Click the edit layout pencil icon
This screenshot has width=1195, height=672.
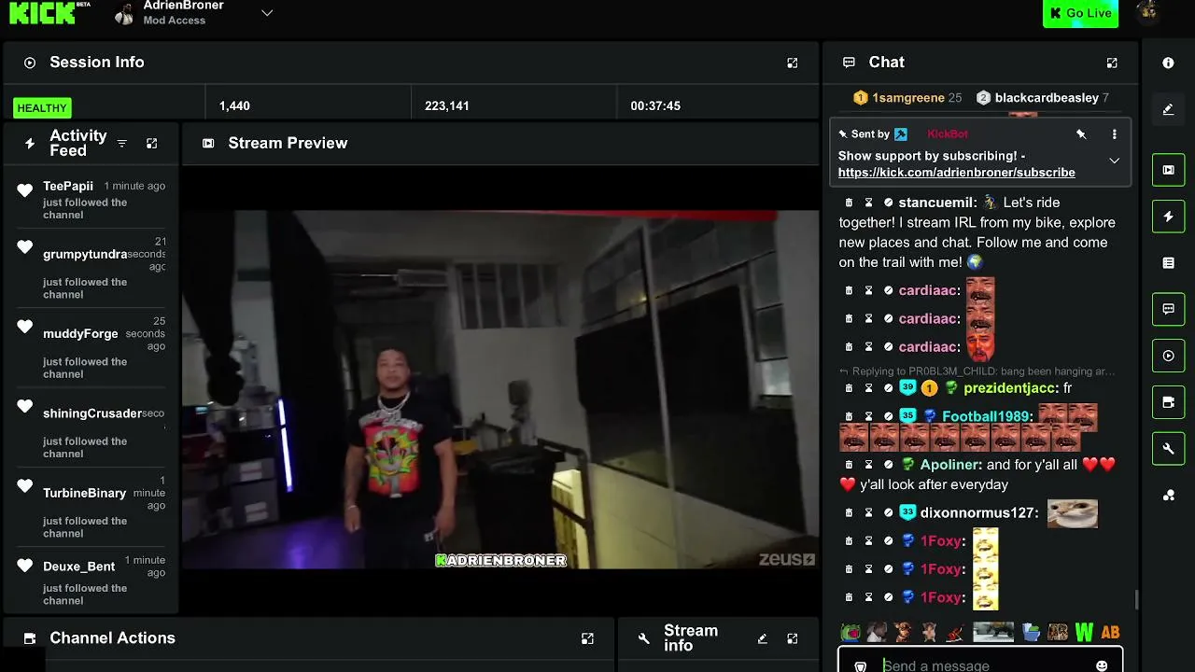1168,109
